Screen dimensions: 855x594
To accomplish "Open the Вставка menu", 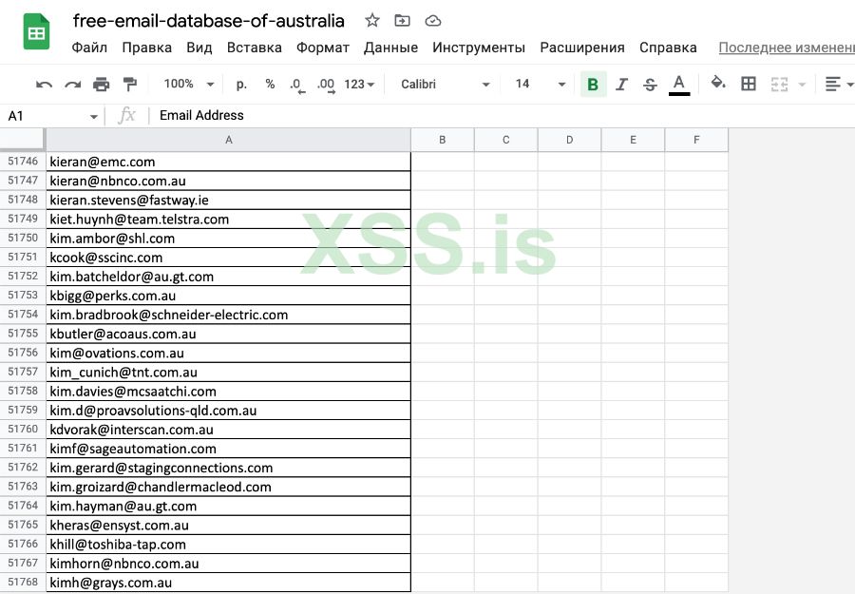I will coord(254,48).
